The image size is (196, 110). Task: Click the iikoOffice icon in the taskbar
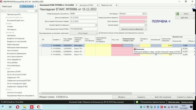(x=39, y=107)
